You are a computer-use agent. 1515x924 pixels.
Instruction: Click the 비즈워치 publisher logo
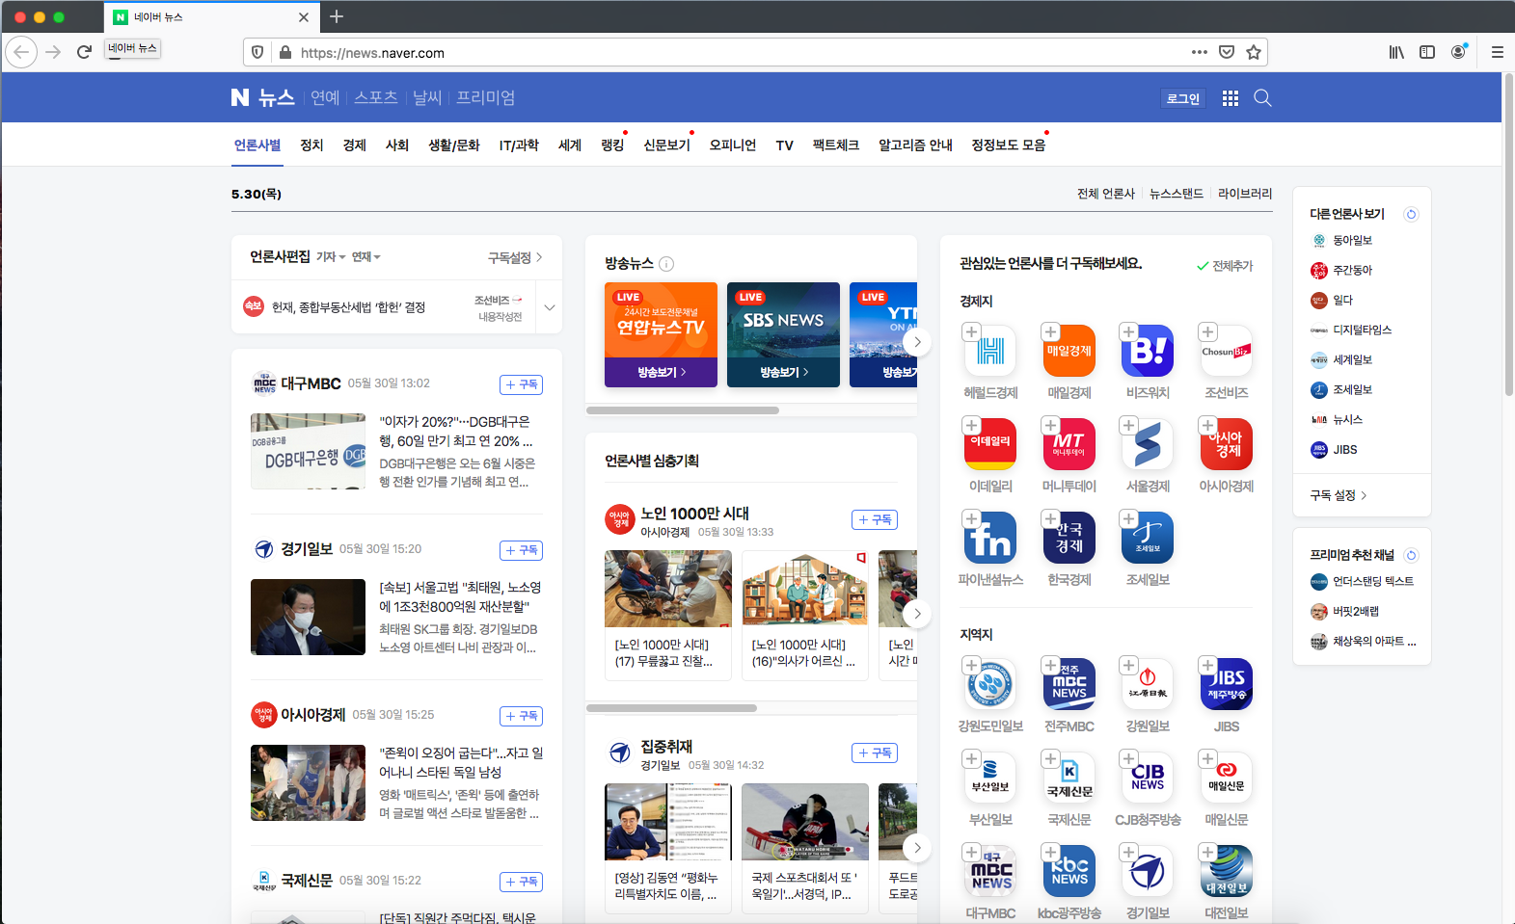(1148, 351)
